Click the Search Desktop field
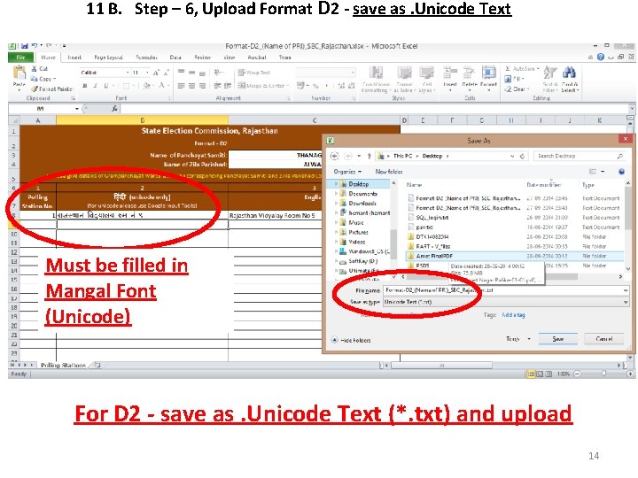Screen dimensions: 638x478 pos(580,156)
